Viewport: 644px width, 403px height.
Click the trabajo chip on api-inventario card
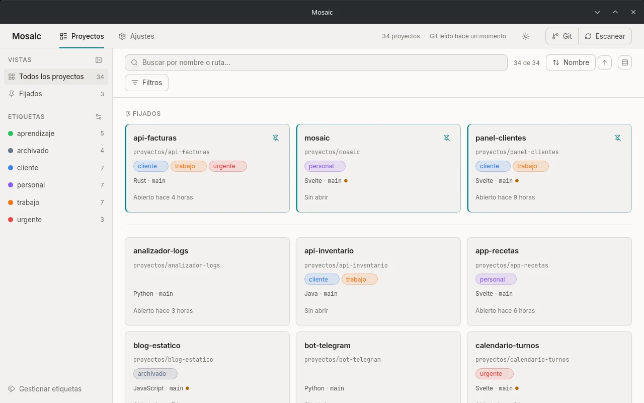pyautogui.click(x=360, y=279)
